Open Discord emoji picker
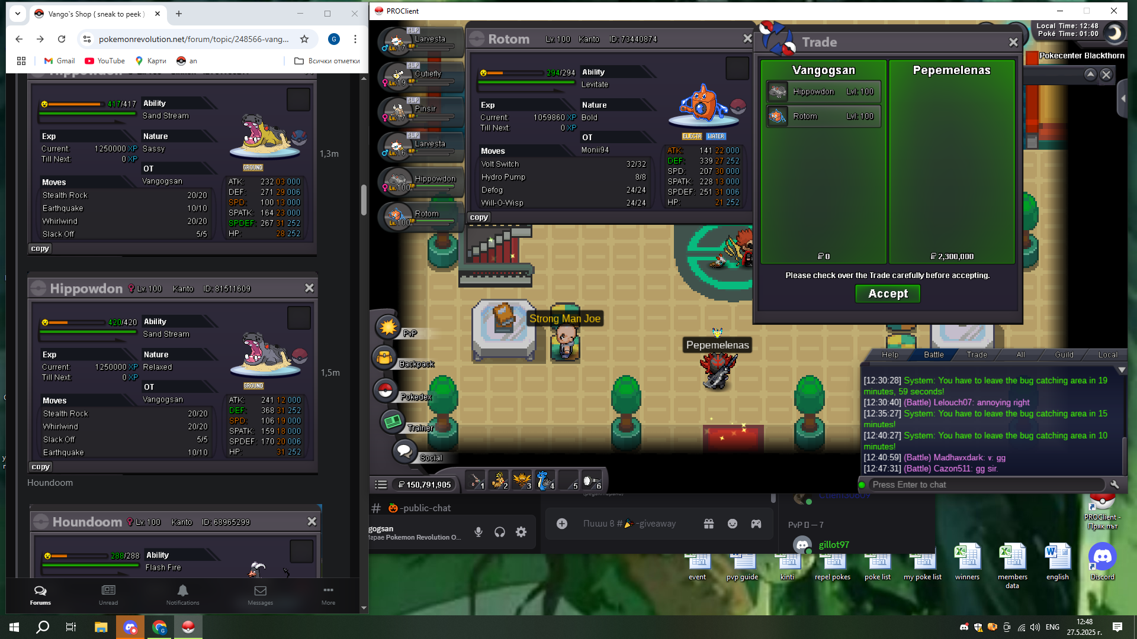 pyautogui.click(x=733, y=524)
